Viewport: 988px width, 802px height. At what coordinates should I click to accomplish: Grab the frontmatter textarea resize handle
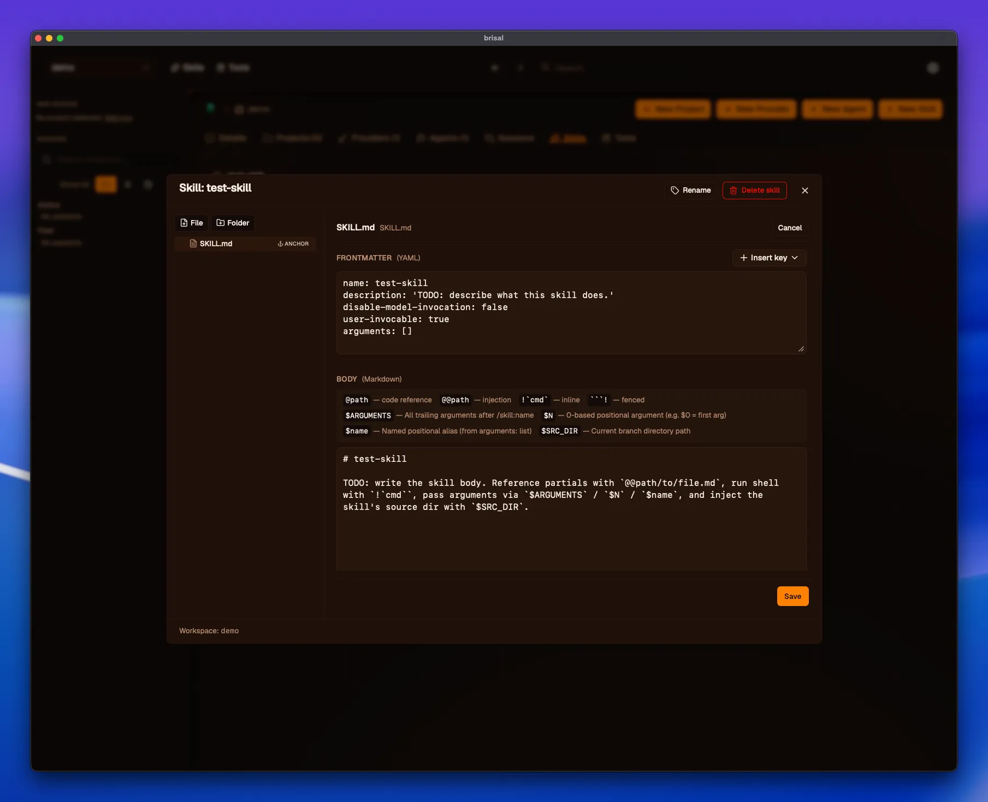801,349
